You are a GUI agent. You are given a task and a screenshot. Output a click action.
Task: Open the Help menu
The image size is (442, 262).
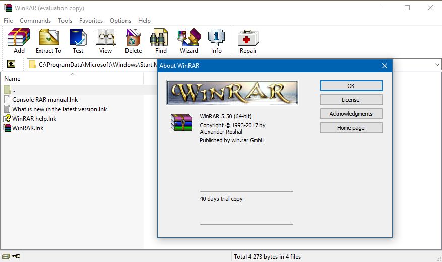point(144,21)
